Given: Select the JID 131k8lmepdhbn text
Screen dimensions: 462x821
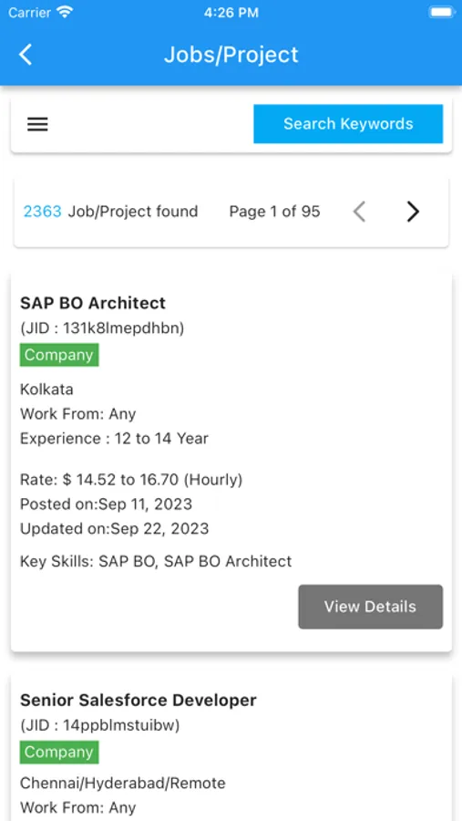Looking at the screenshot, I should pos(102,328).
